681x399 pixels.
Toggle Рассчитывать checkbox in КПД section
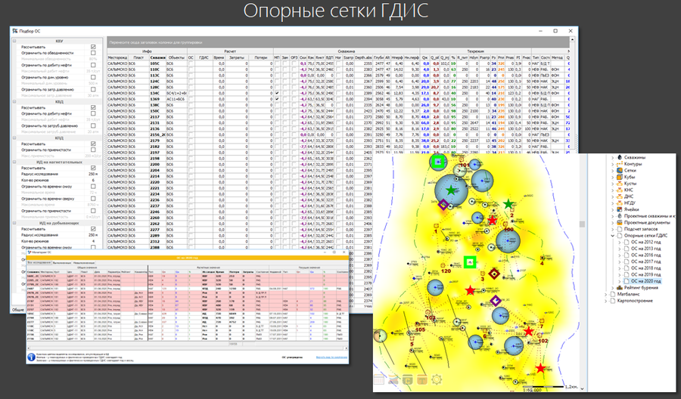pyautogui.click(x=93, y=144)
